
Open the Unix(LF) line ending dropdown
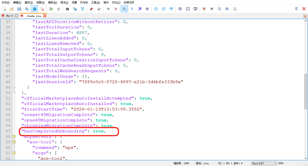[264, 163]
